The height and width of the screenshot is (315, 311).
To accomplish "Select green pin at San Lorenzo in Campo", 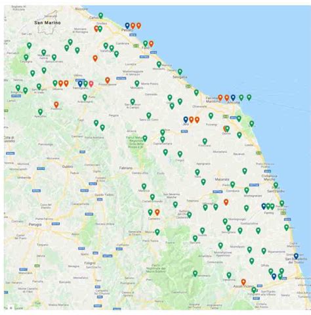I will click(133, 102).
